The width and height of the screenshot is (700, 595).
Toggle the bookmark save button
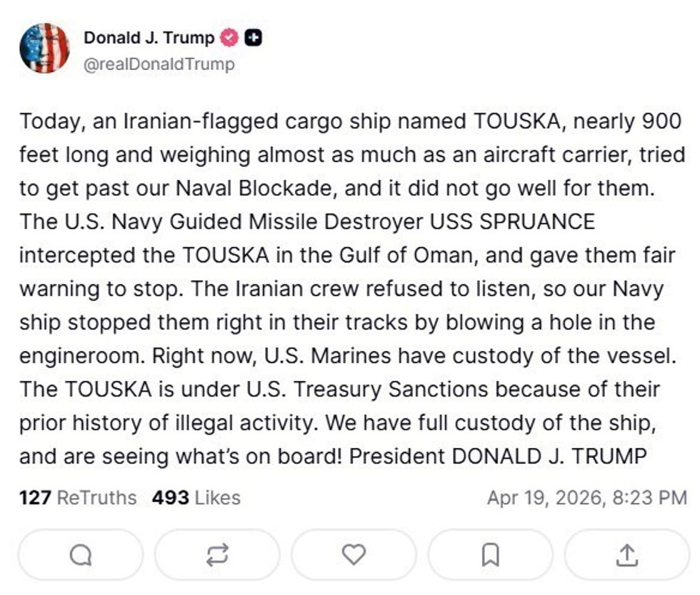click(490, 554)
